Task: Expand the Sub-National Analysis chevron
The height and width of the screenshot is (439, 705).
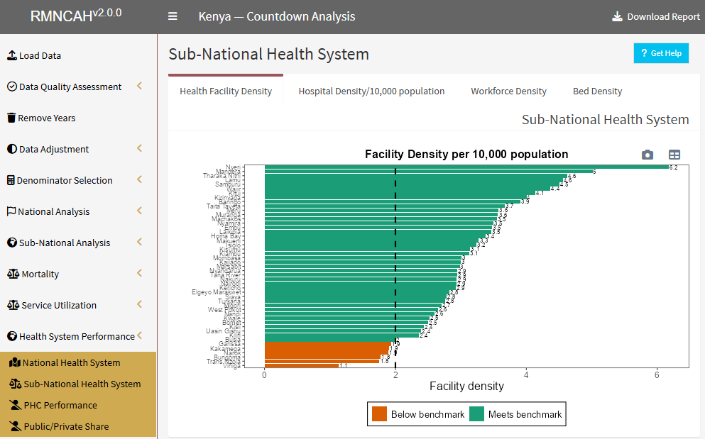Action: click(x=139, y=242)
